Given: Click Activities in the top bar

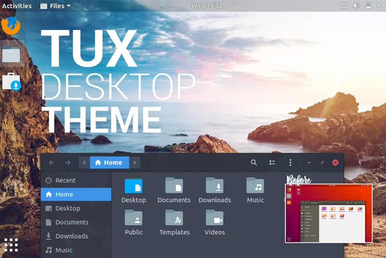Looking at the screenshot, I should coord(16,5).
